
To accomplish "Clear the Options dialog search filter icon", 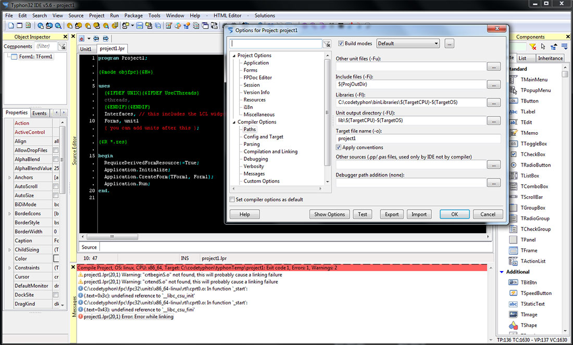I will pos(327,44).
